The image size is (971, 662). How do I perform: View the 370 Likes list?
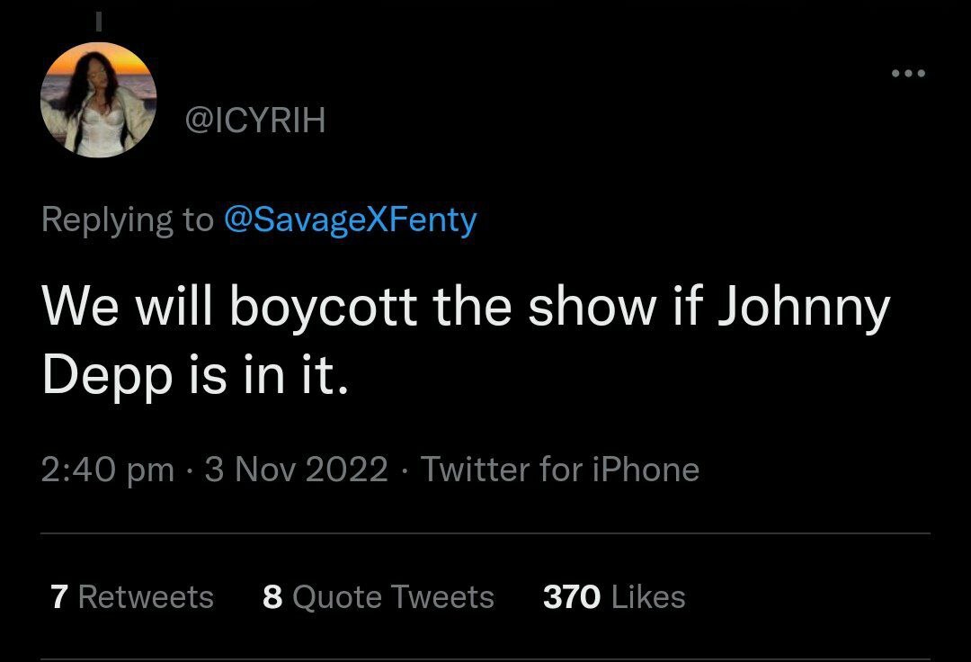[614, 597]
